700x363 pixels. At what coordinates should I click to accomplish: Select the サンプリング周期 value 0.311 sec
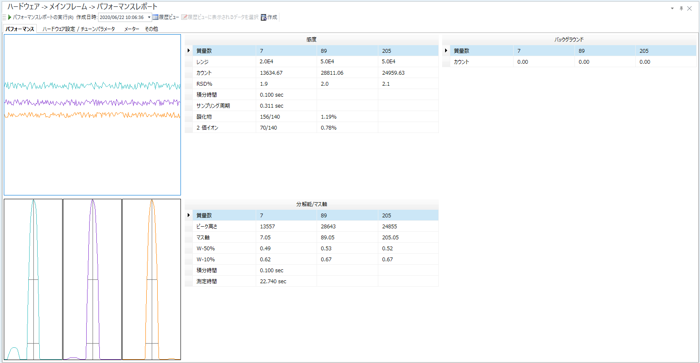tap(286, 106)
